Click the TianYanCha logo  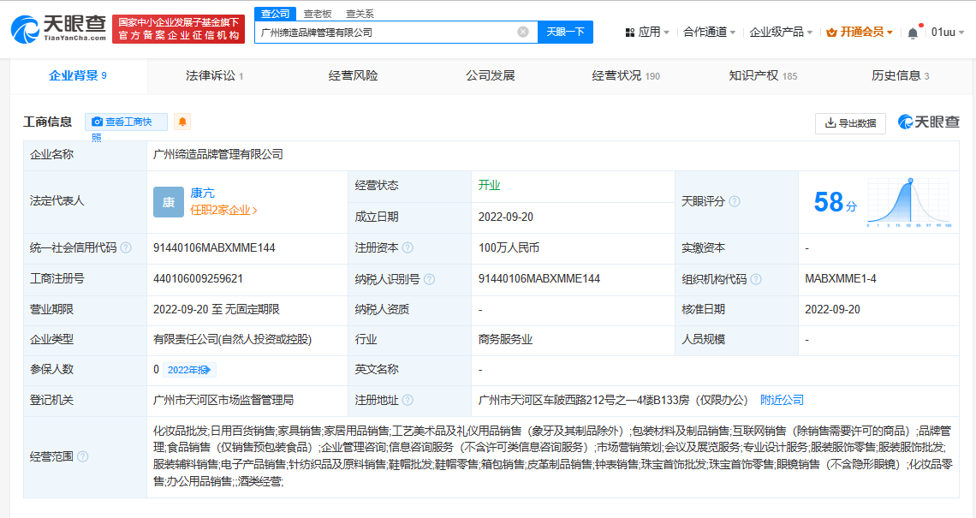click(58, 28)
